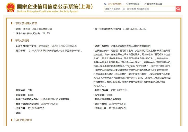Click the 行政处罚内容 value 罚款1.0000万元

coord(119,90)
